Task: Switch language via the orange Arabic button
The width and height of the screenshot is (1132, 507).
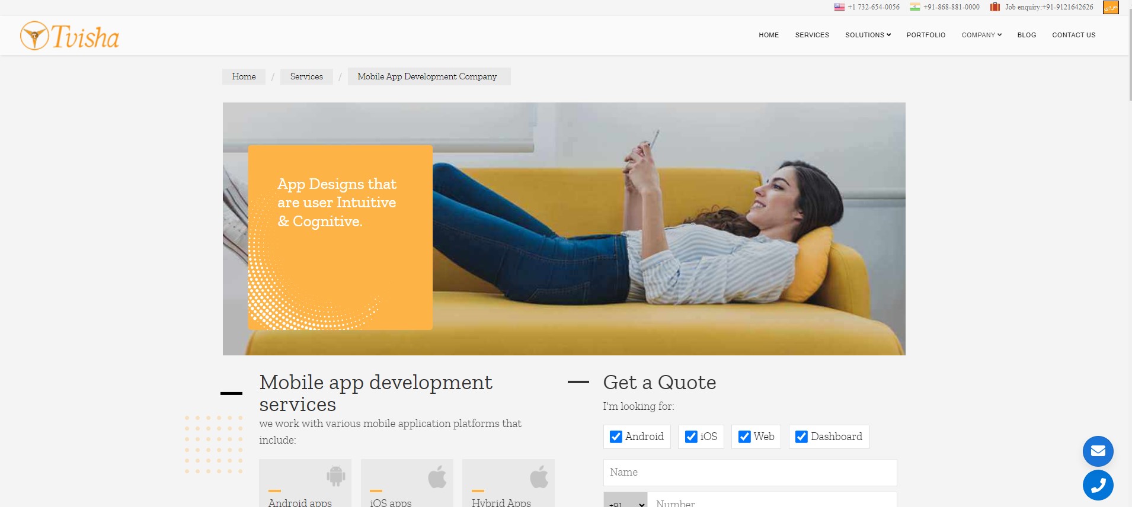Action: point(1111,7)
